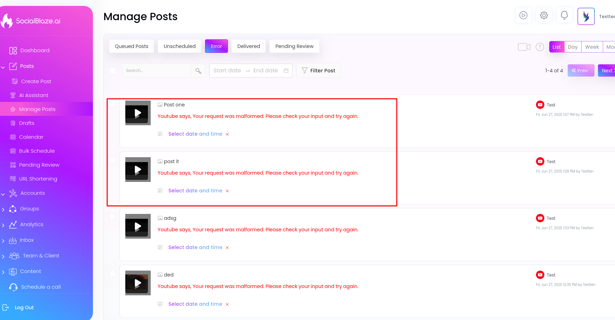Expand the Content sidebar section

3,272
